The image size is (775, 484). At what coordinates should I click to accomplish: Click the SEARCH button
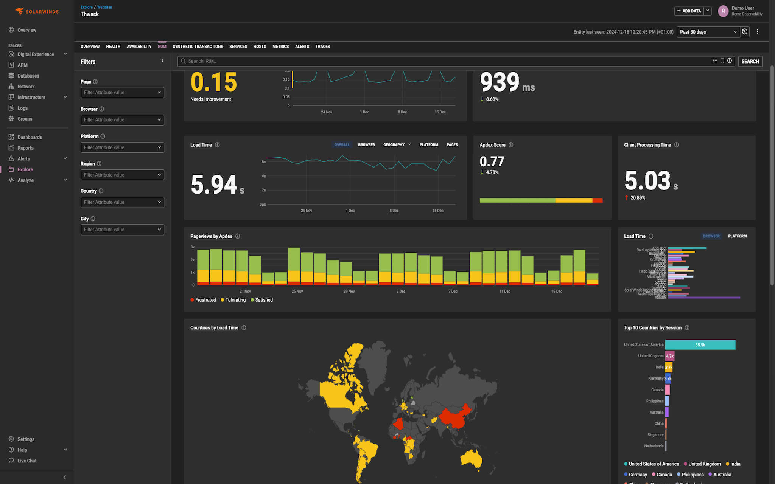click(750, 61)
